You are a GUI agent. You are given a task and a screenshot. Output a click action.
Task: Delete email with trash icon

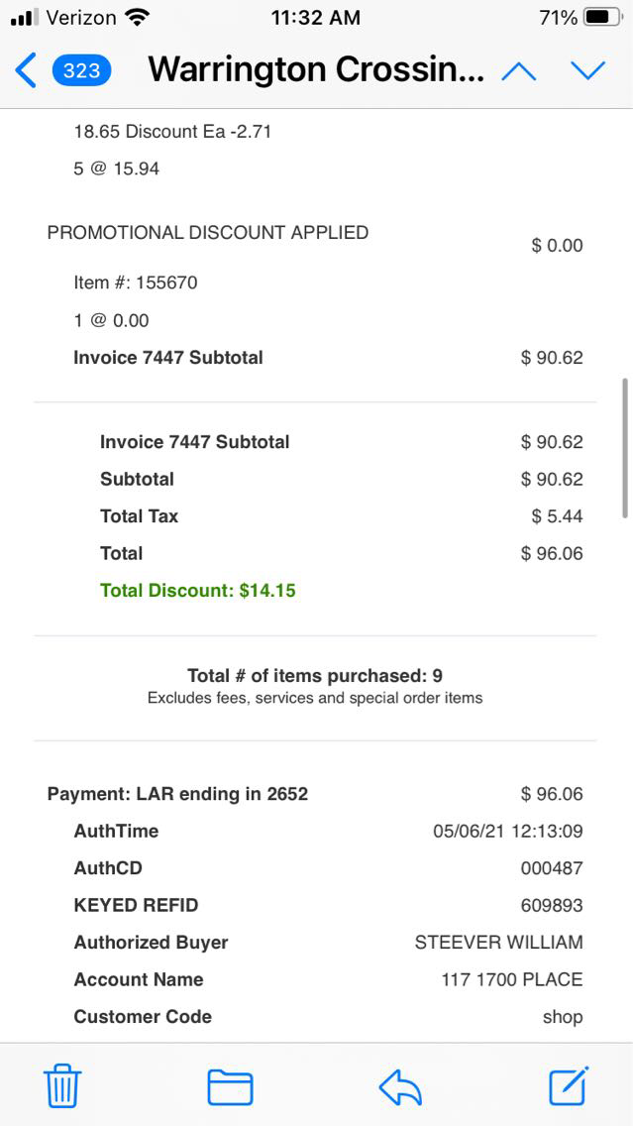(x=62, y=1086)
